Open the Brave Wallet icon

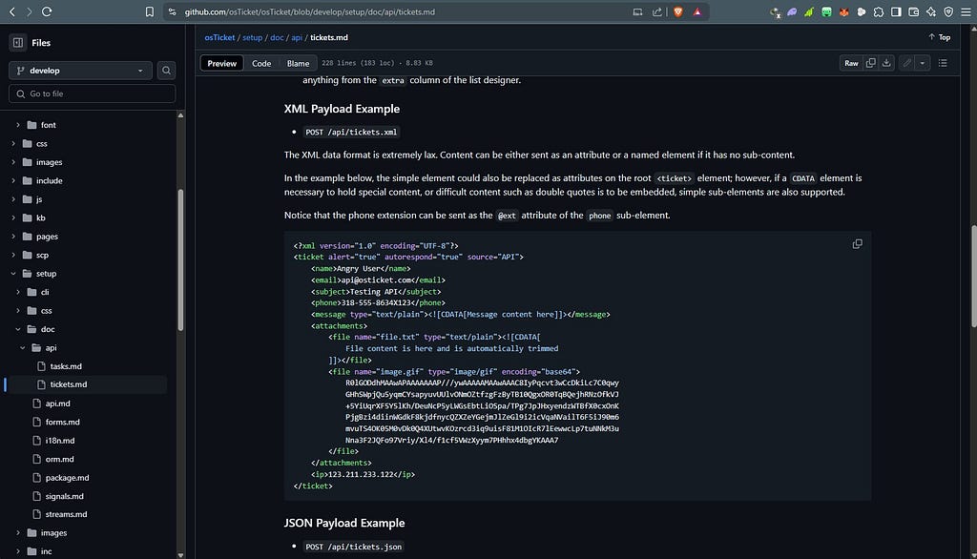[913, 11]
